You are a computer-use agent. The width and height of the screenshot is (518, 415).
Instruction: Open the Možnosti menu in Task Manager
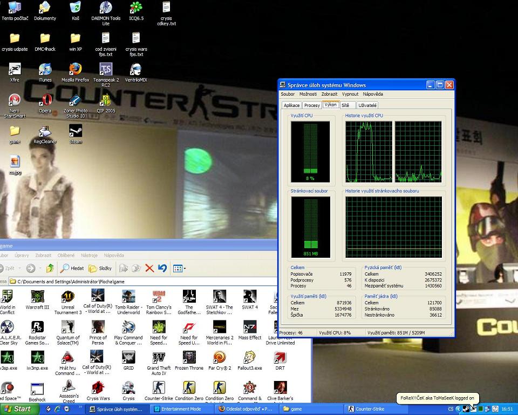point(308,94)
